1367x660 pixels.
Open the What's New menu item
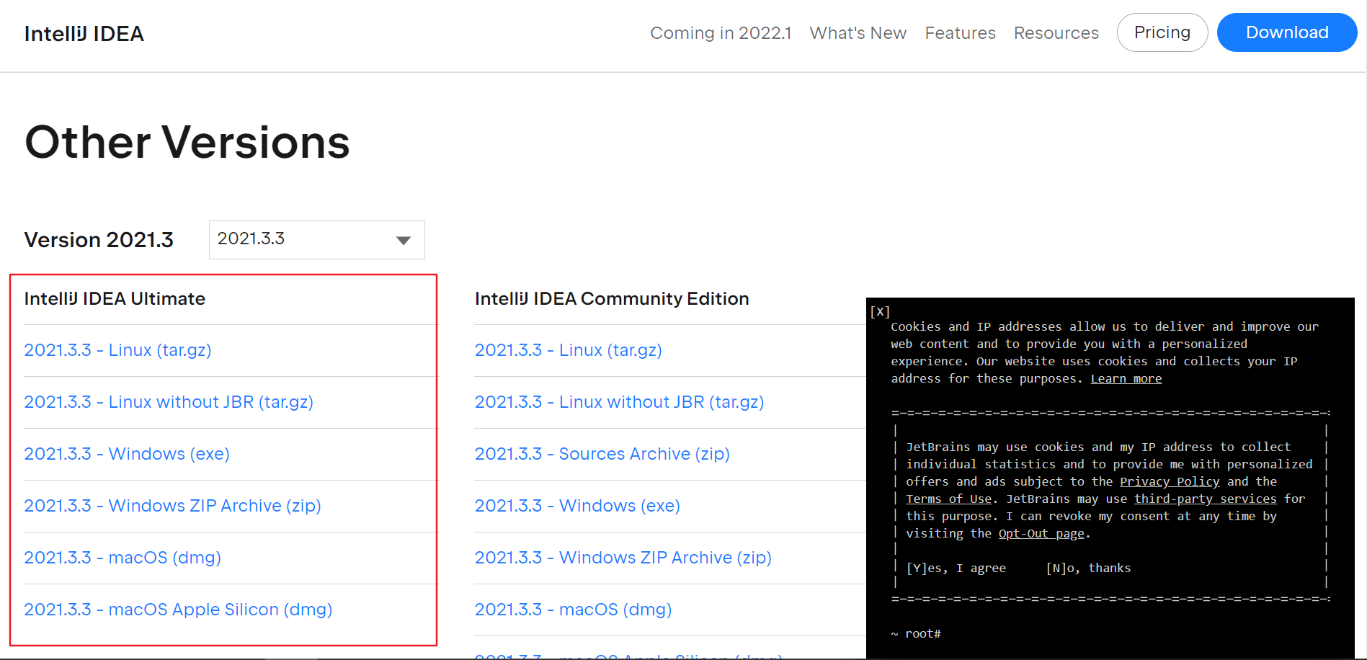[x=858, y=33]
